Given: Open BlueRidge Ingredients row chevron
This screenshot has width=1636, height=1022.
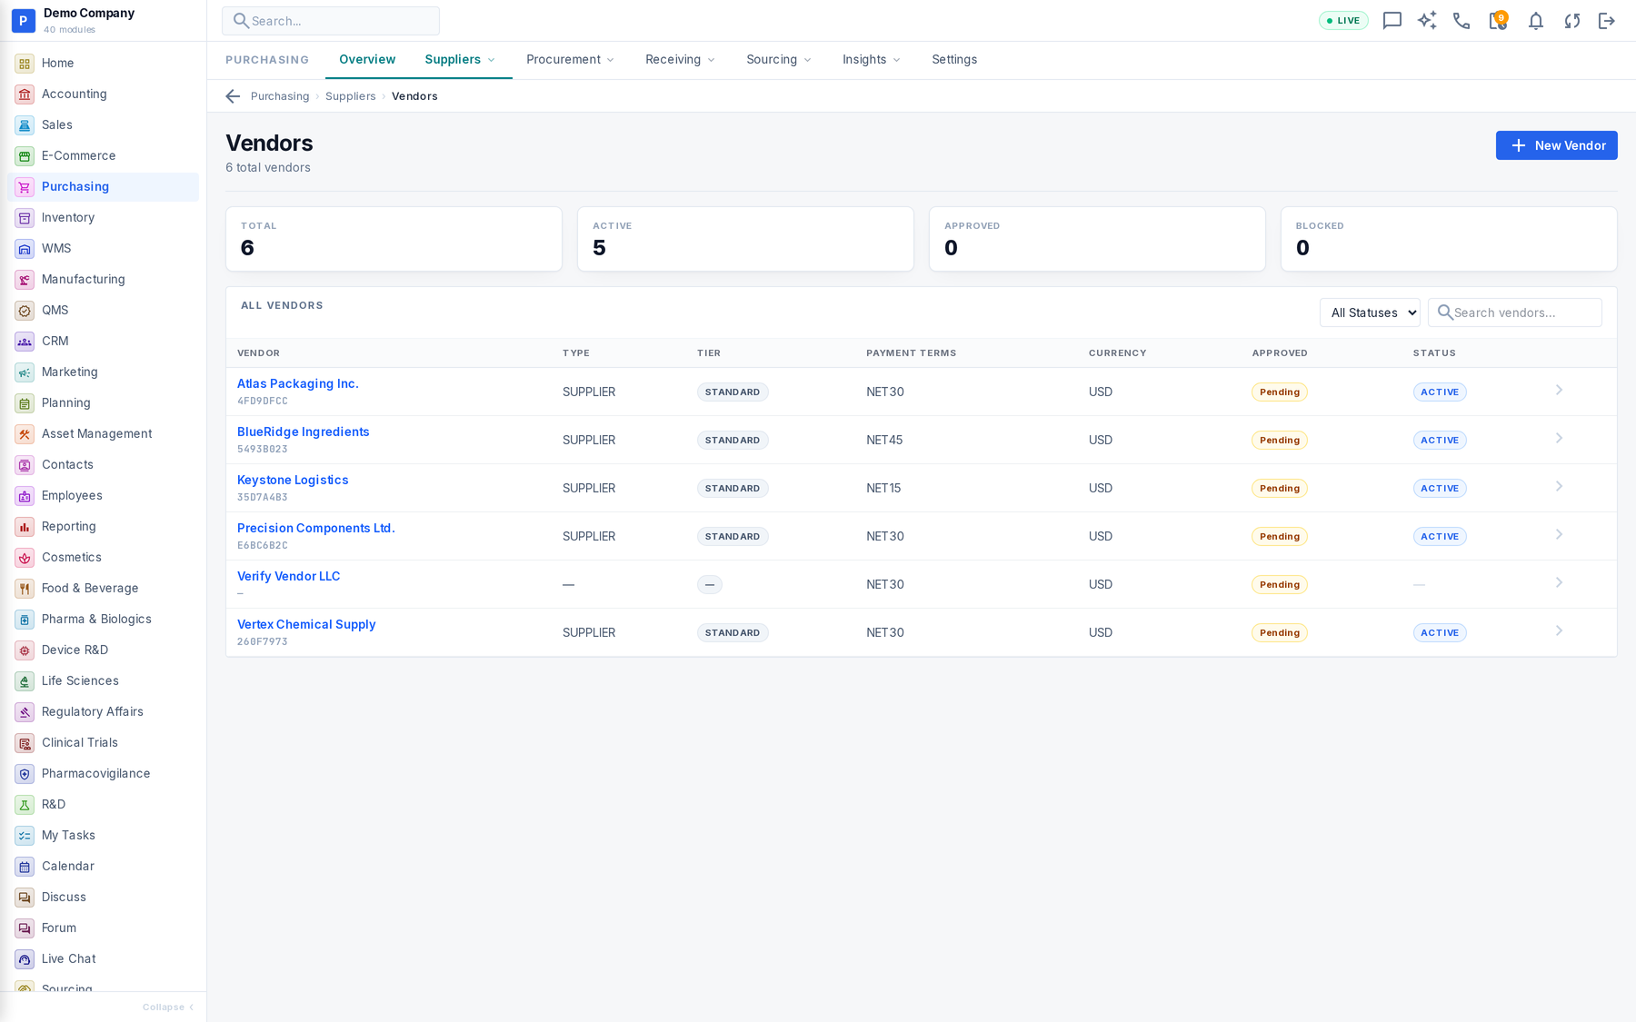Looking at the screenshot, I should [1559, 439].
